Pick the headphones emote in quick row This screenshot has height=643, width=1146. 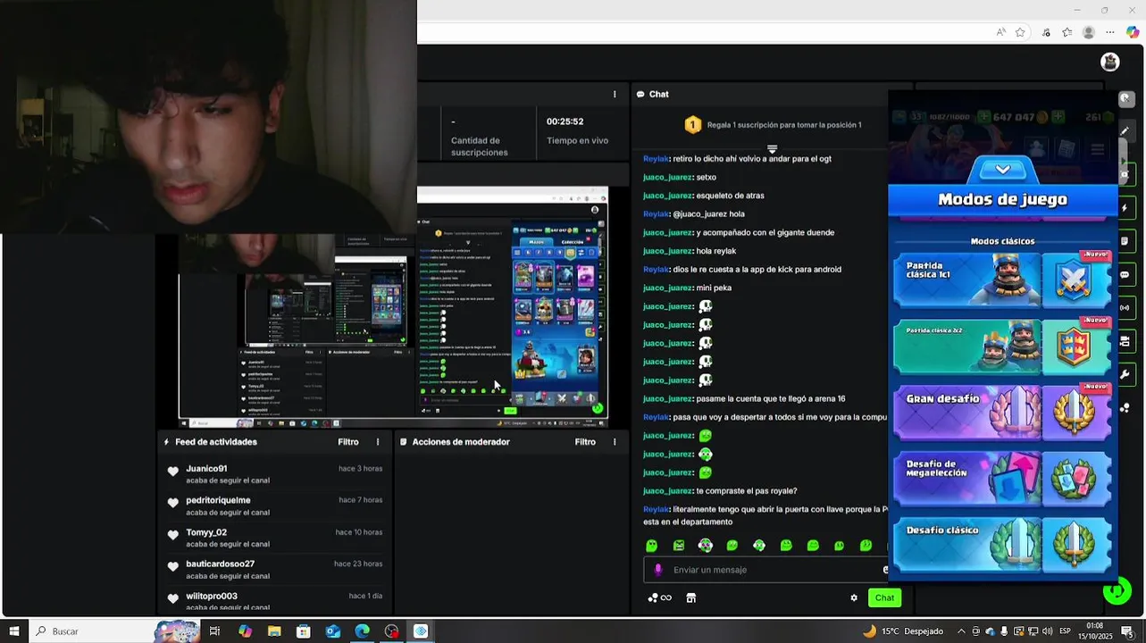[706, 546]
